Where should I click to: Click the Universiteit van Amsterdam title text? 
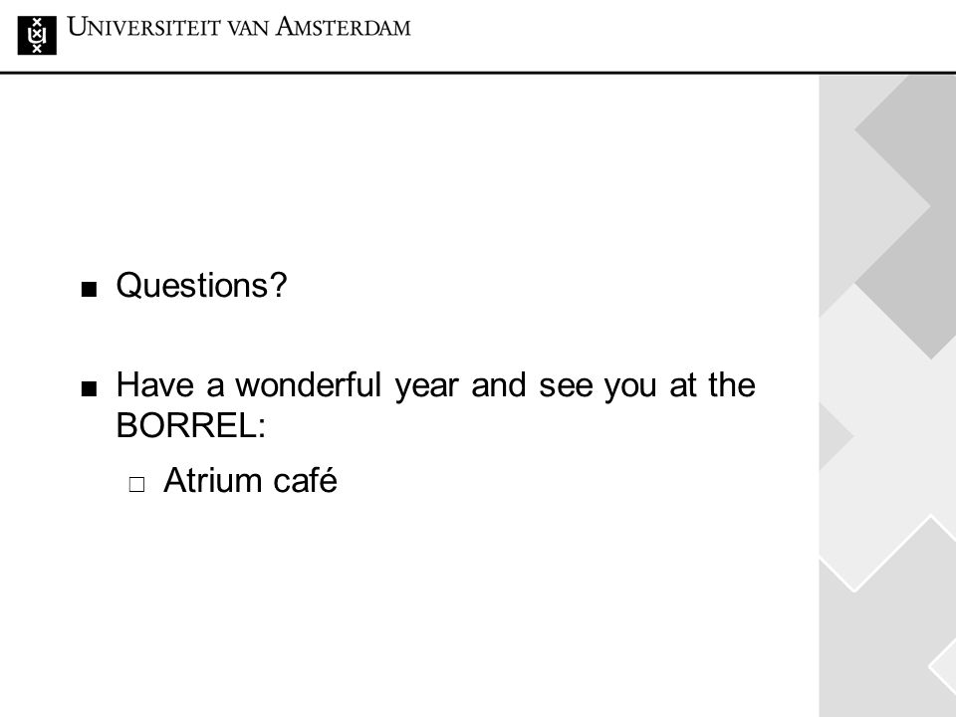coord(239,28)
